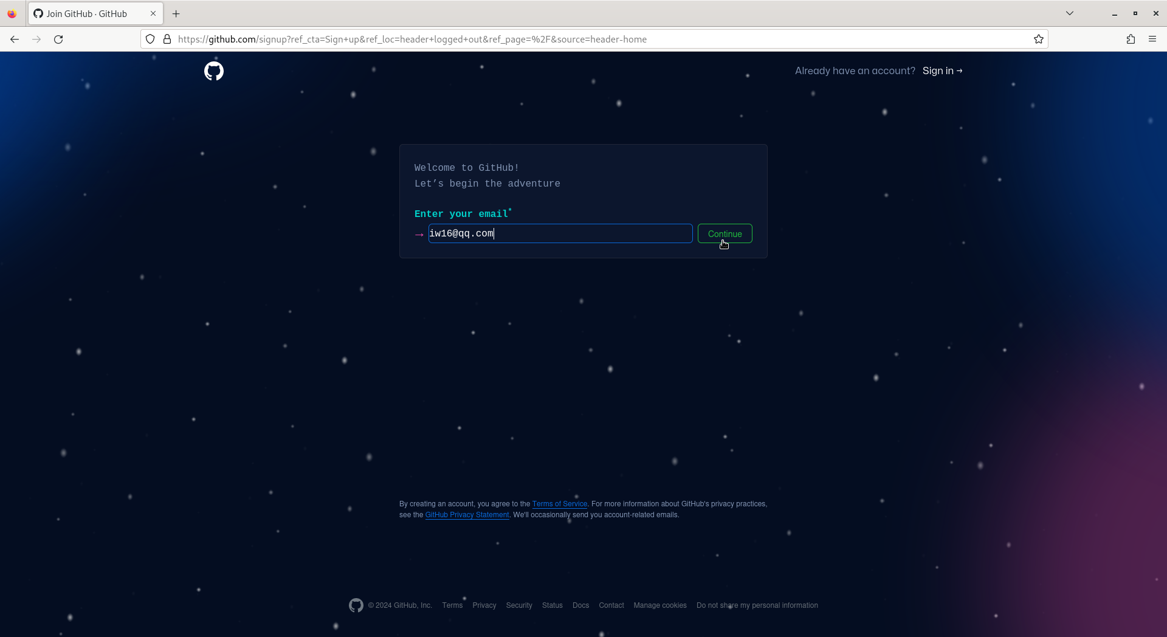Open the Sign in link
Viewport: 1167px width, 637px height.
coord(942,71)
